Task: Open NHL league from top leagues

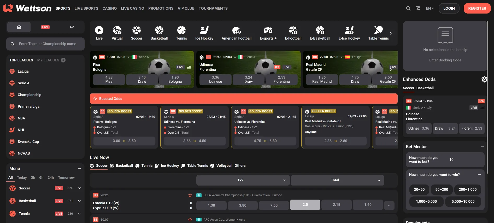Action: click(x=21, y=130)
